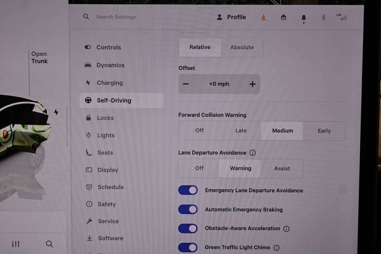Set Forward Collision Warning to Off
The width and height of the screenshot is (381, 254).
pyautogui.click(x=199, y=131)
